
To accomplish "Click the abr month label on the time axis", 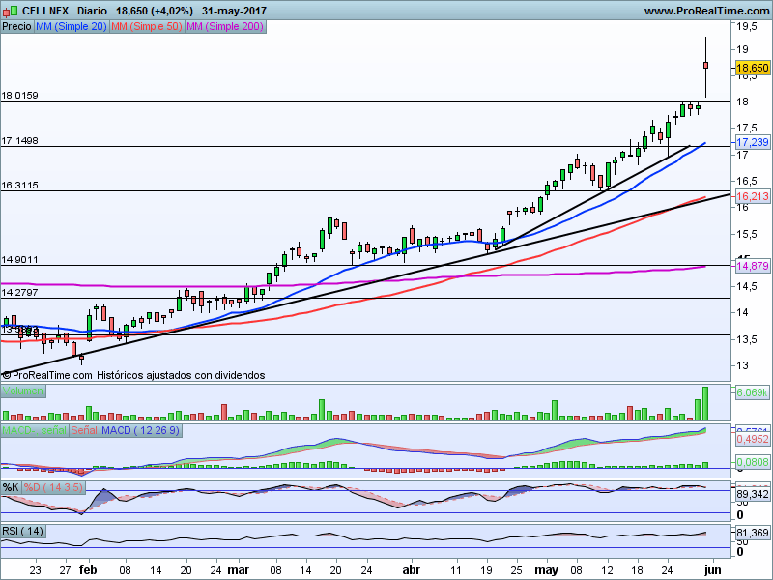I will coord(412,569).
